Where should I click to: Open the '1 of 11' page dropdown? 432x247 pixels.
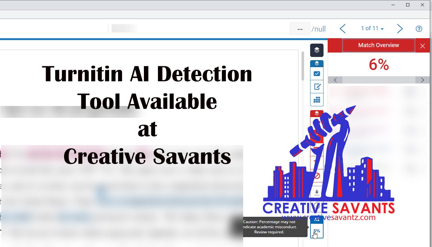coord(372,28)
